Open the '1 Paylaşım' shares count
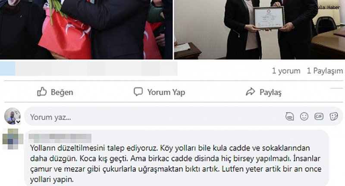 pos(325,71)
